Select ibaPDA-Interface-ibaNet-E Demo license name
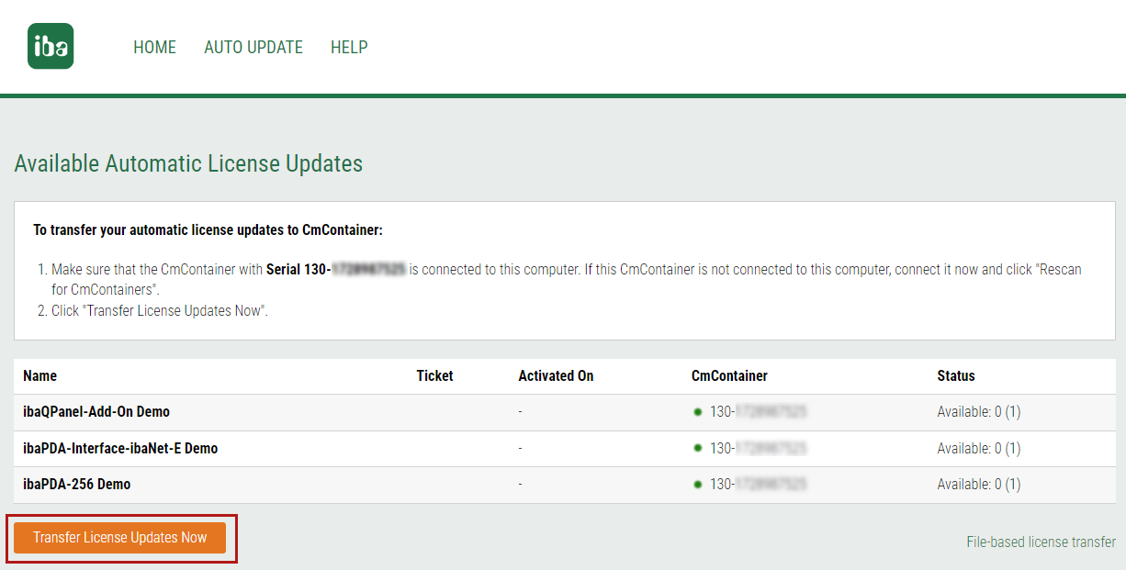 120,449
